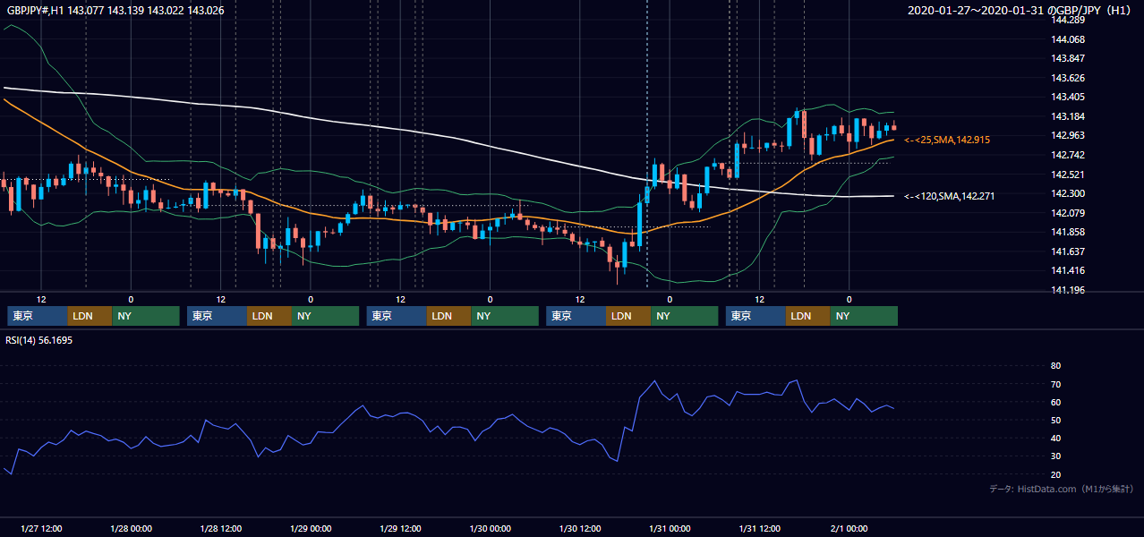
Task: Click RSI scale level 40
Action: [1055, 438]
